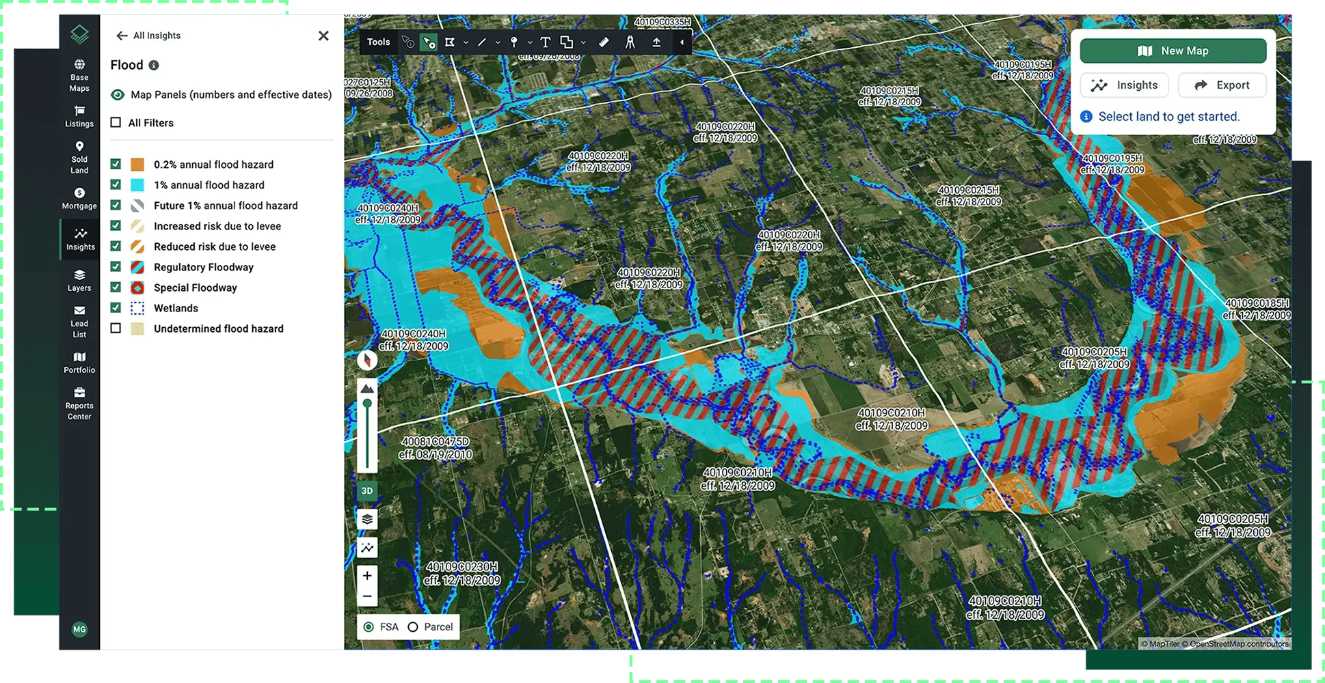This screenshot has height=683, width=1325.
Task: Click the app logo at sidebar top
Action: (x=79, y=33)
